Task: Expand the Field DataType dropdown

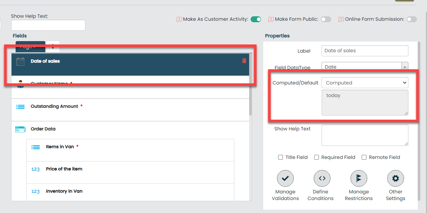Action: click(x=365, y=67)
